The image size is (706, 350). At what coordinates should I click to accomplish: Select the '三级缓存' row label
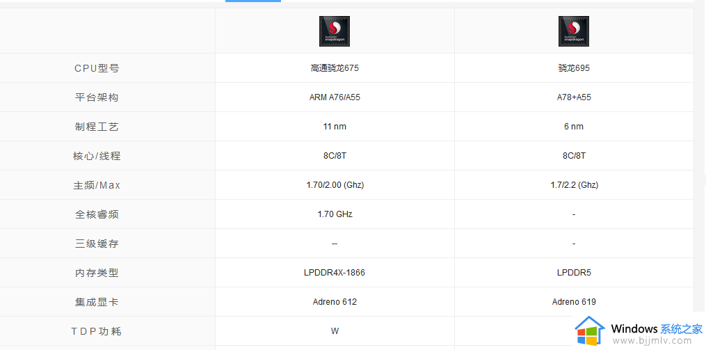[x=97, y=244]
